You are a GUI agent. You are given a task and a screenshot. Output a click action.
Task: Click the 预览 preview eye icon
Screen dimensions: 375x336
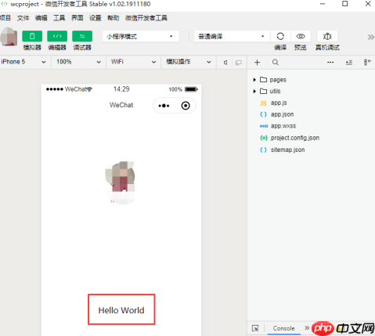(301, 36)
